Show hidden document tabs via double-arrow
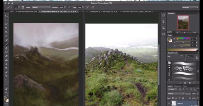The width and height of the screenshot is (203, 106). pos(83,12)
